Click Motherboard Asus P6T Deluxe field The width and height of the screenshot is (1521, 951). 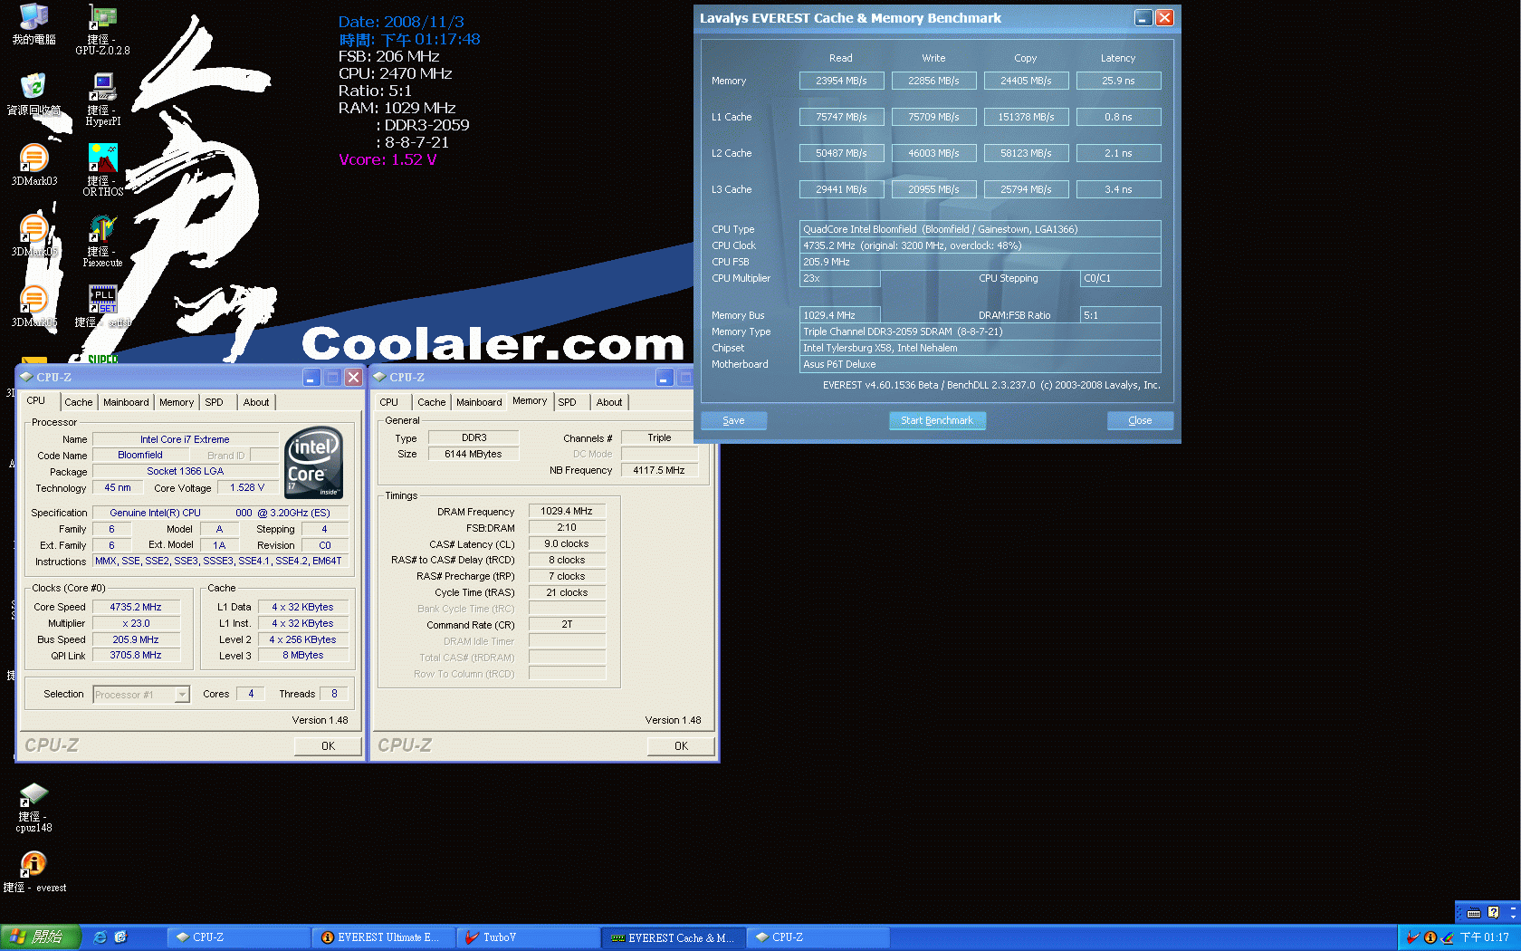coord(980,364)
